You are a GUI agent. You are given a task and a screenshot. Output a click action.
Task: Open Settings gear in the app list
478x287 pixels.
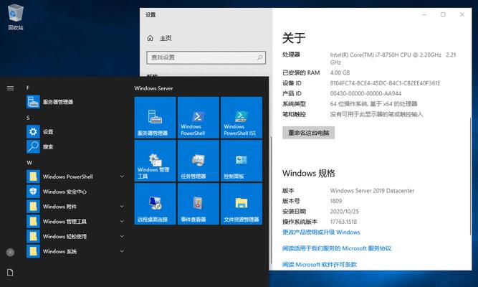[33, 131]
